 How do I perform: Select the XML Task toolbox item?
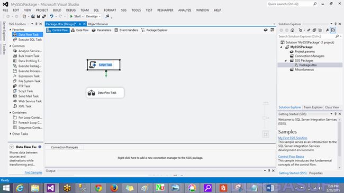point(25,106)
